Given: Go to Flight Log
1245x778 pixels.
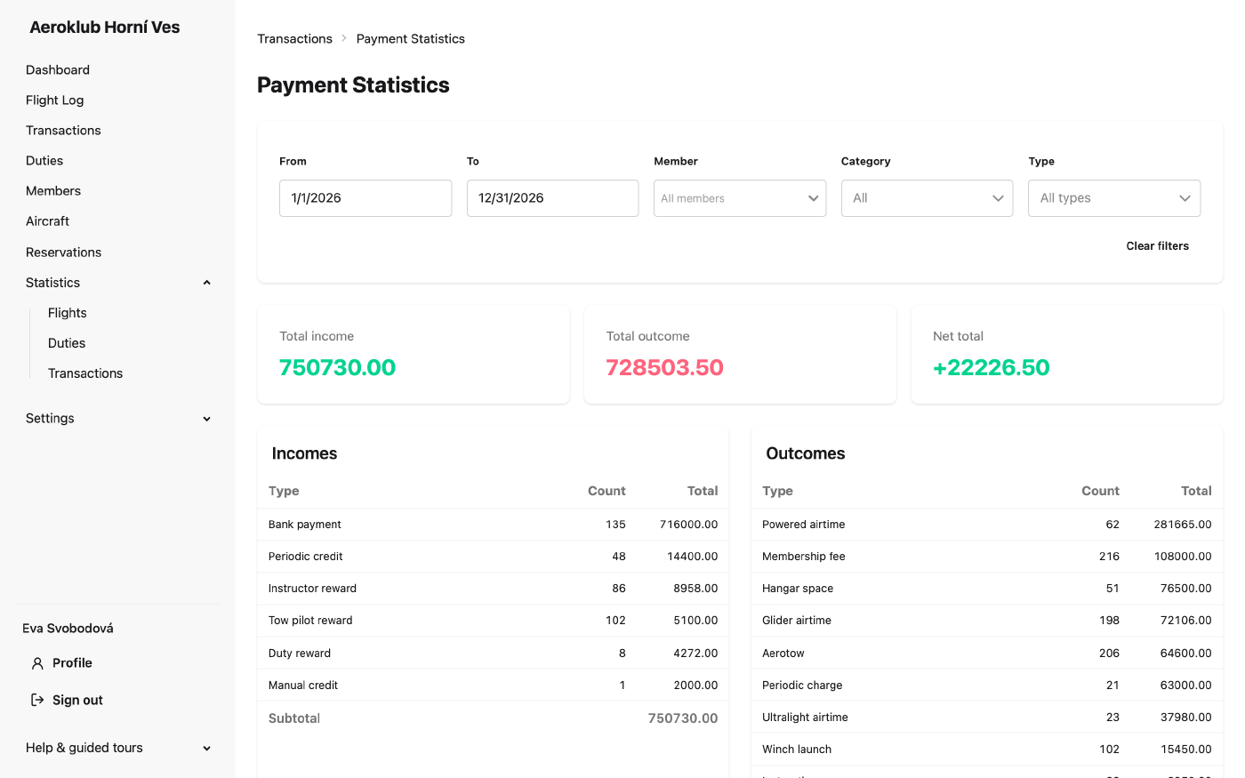Looking at the screenshot, I should [x=55, y=100].
